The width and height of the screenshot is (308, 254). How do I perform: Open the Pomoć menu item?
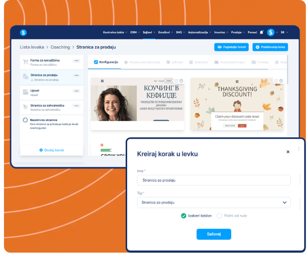click(252, 32)
